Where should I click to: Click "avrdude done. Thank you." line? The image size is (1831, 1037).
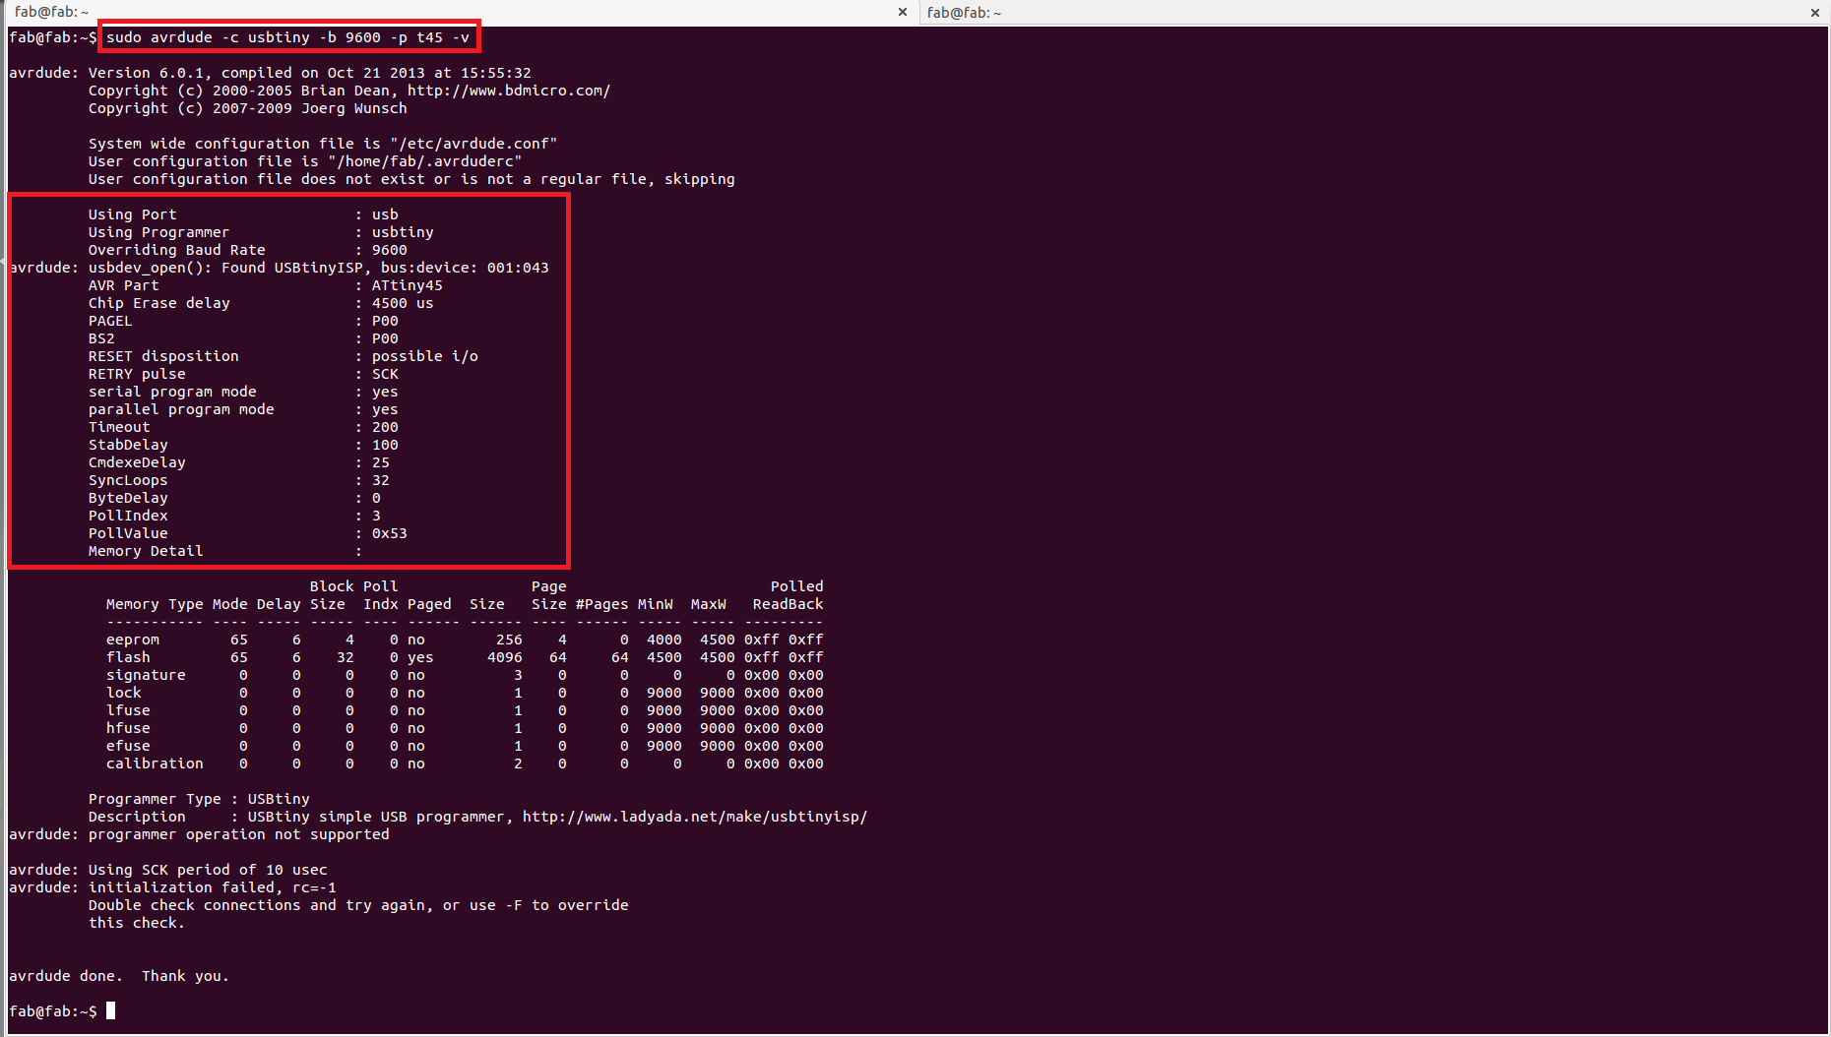tap(119, 976)
